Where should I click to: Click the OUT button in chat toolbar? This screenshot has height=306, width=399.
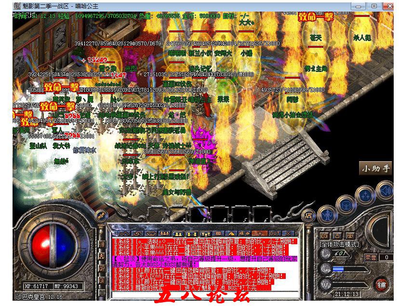coord(275,233)
